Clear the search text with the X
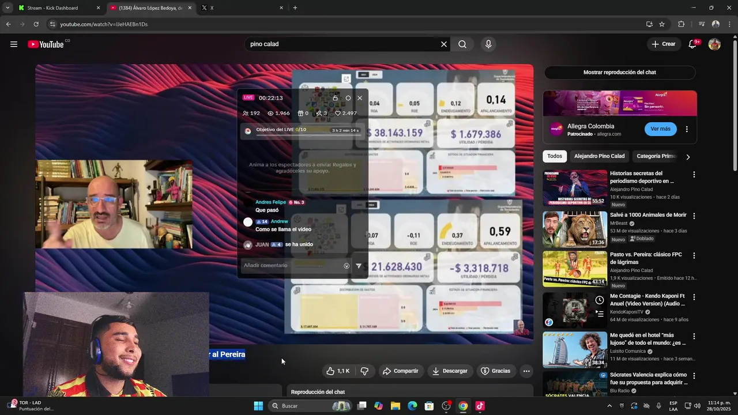Screen dimensions: 738x415 [x=444, y=44]
